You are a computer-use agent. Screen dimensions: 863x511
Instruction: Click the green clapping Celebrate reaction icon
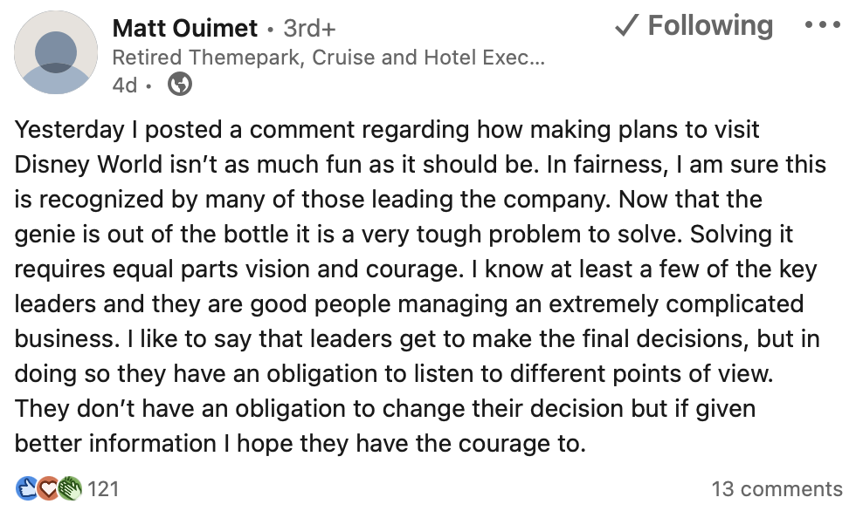[x=70, y=488]
